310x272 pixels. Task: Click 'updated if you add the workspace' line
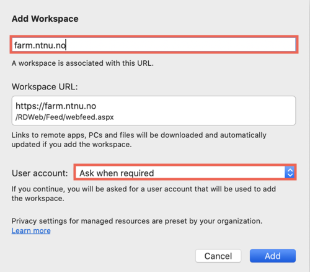pyautogui.click(x=71, y=144)
